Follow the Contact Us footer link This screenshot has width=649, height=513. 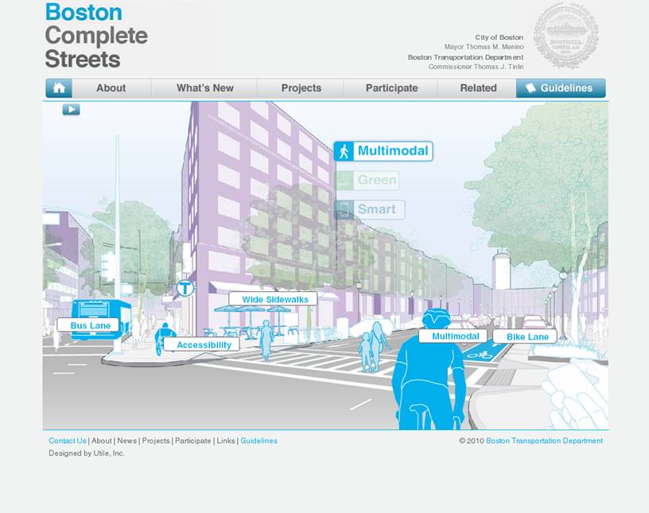pyautogui.click(x=68, y=441)
